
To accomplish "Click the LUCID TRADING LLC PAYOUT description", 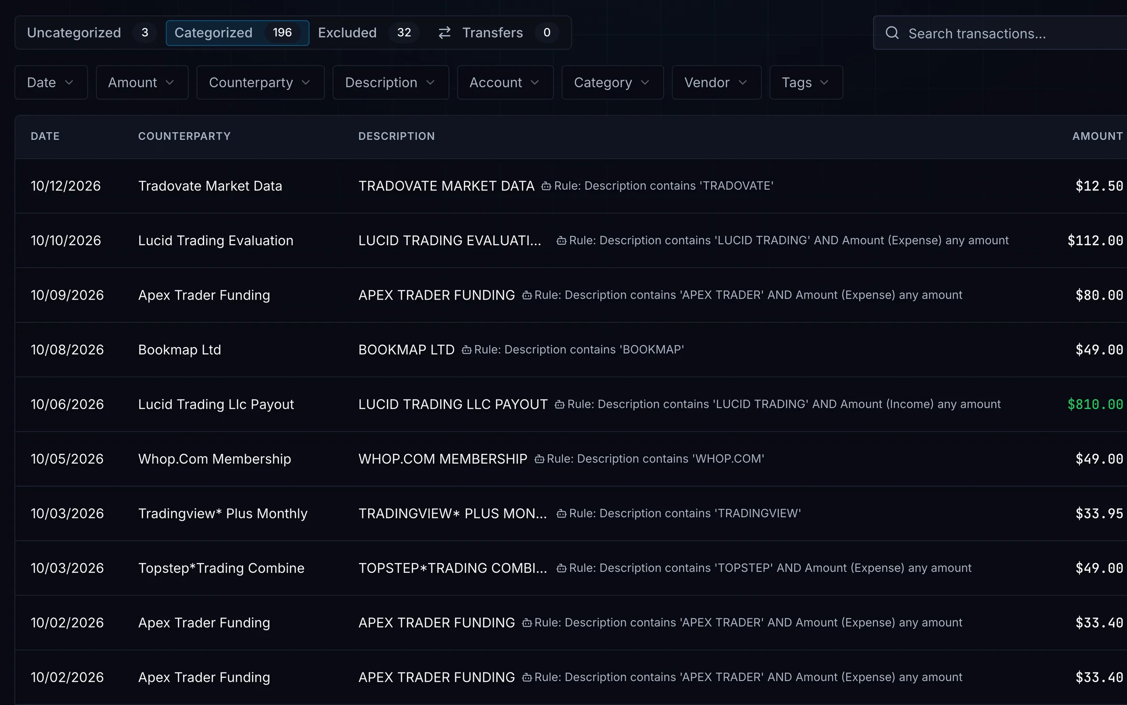I will coord(453,404).
